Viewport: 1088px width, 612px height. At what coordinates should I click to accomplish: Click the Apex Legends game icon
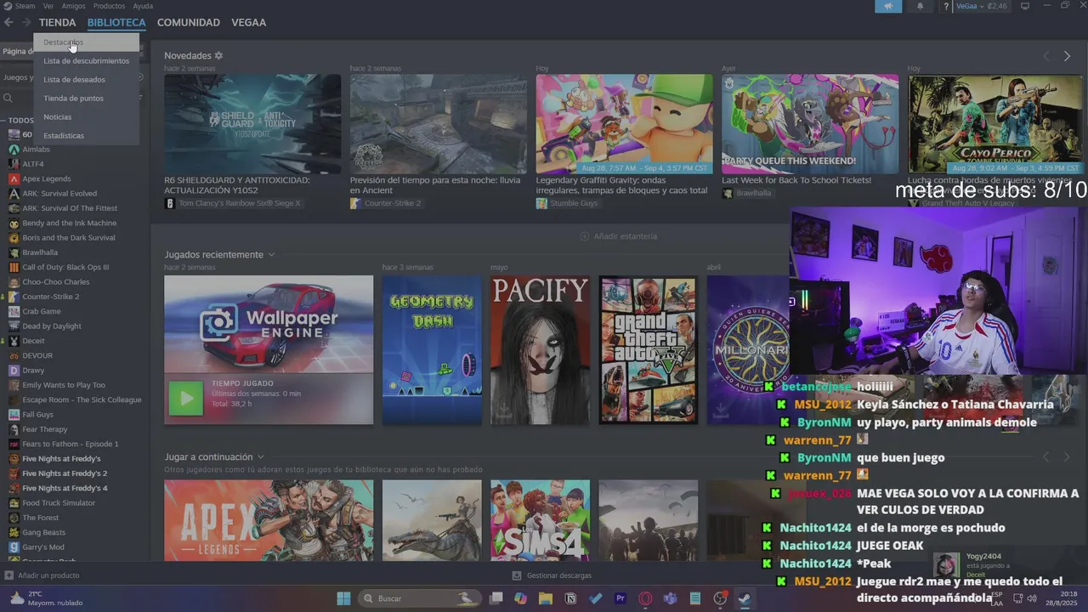tap(14, 178)
